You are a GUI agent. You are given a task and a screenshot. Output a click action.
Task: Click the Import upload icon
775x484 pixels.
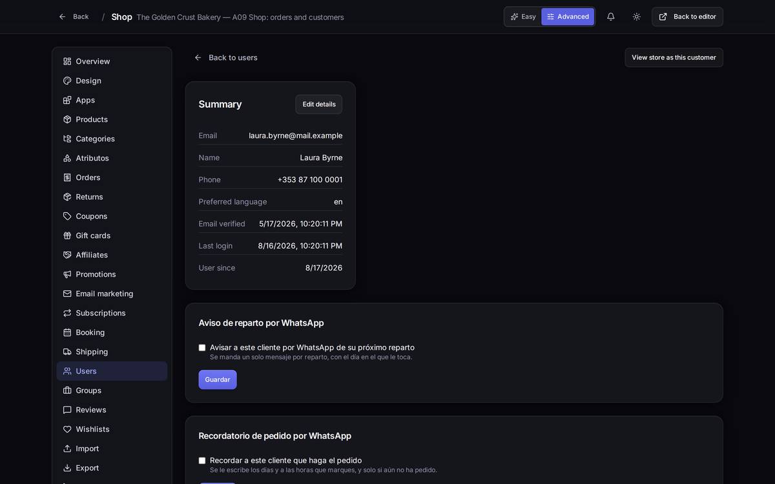tap(67, 449)
